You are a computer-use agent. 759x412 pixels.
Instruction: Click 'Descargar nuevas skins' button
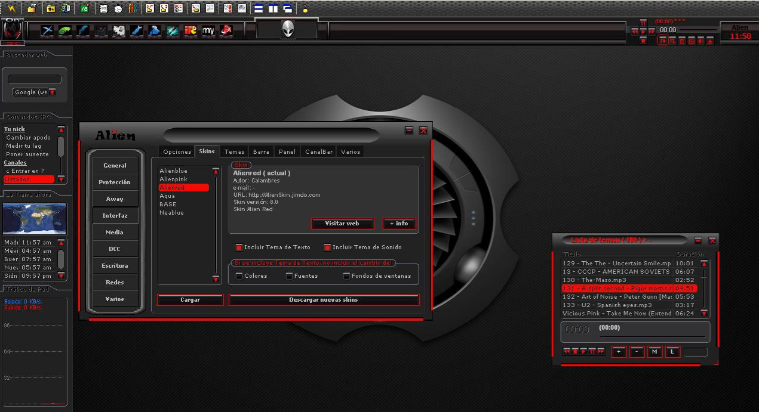[x=324, y=300]
